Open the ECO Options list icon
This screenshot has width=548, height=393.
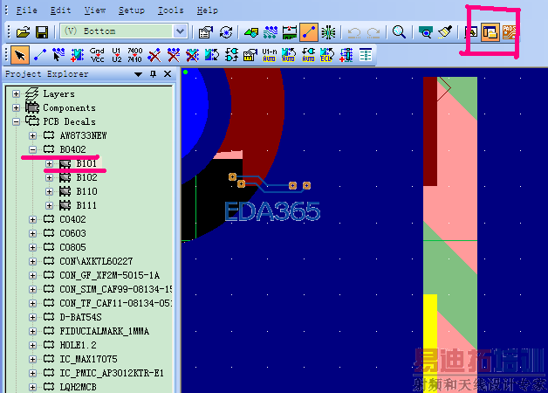tap(366, 55)
